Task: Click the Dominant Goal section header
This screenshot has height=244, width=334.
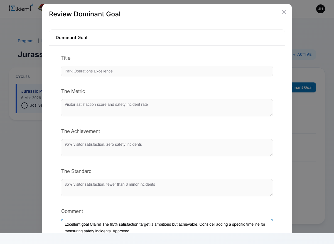Action: (72, 37)
